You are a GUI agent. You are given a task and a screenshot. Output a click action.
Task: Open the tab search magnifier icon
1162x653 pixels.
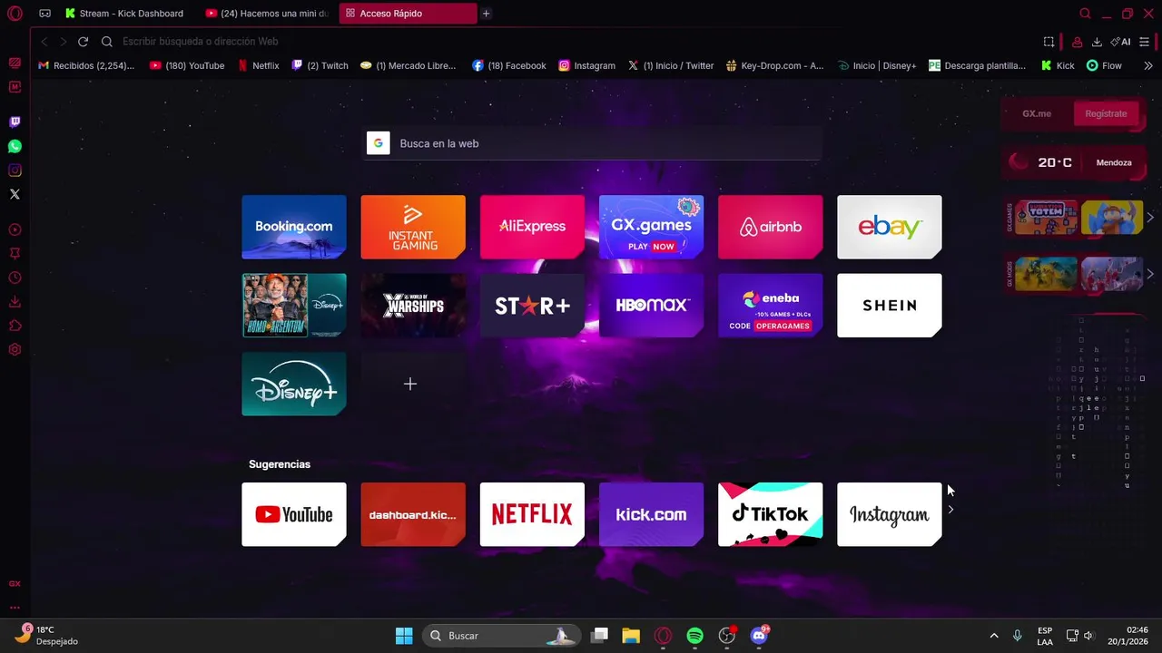[1085, 14]
